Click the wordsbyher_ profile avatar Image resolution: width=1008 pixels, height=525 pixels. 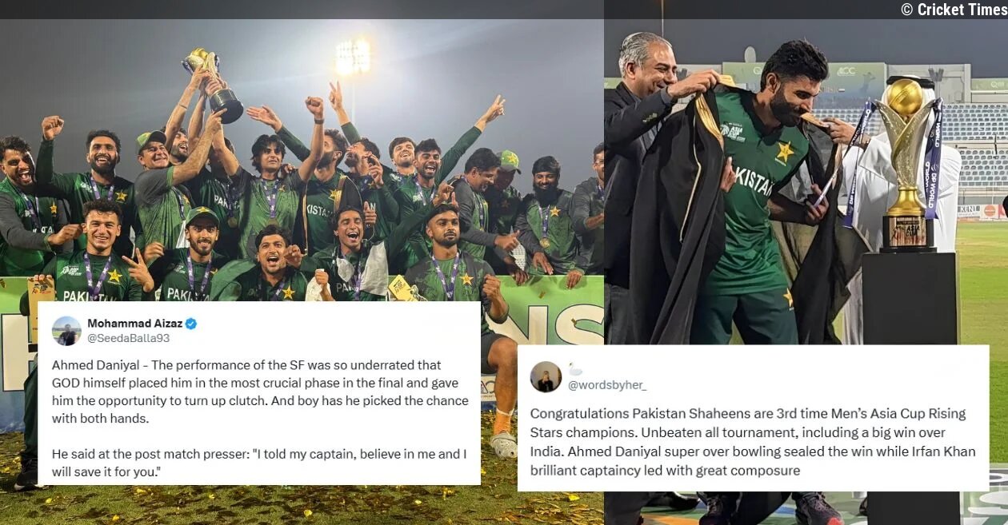point(546,376)
